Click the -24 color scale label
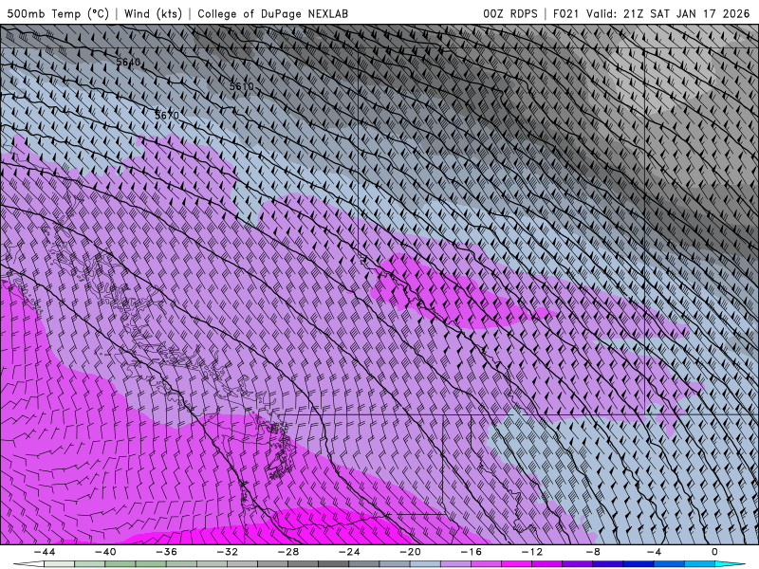Image resolution: width=759 pixels, height=569 pixels. click(349, 552)
